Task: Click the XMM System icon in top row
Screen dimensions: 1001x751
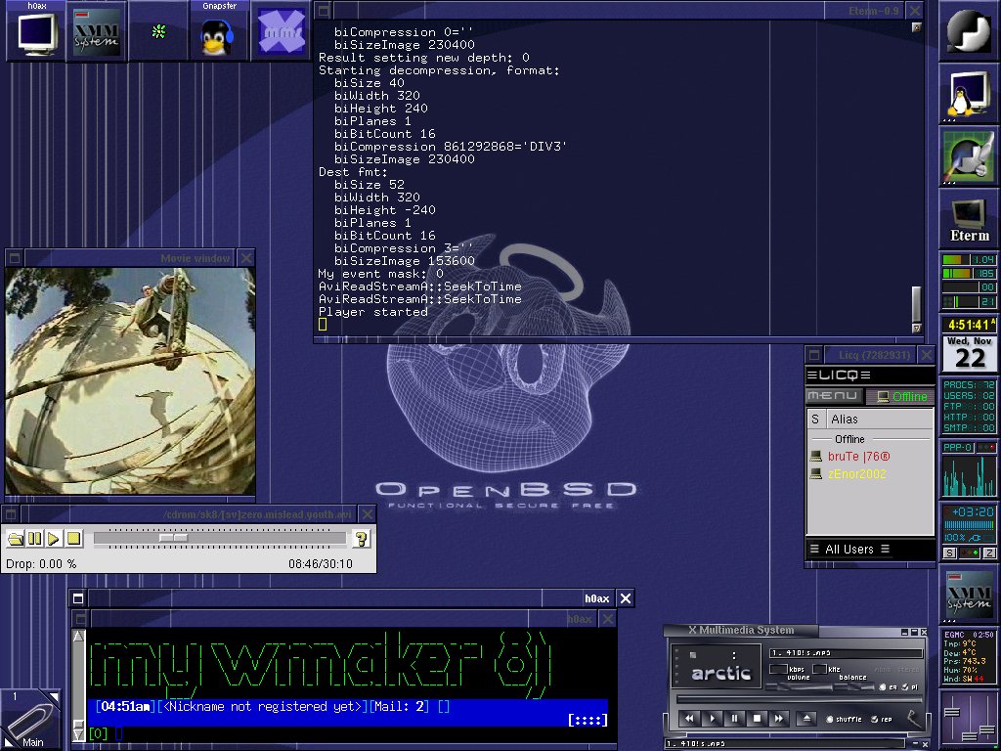Action: click(97, 31)
